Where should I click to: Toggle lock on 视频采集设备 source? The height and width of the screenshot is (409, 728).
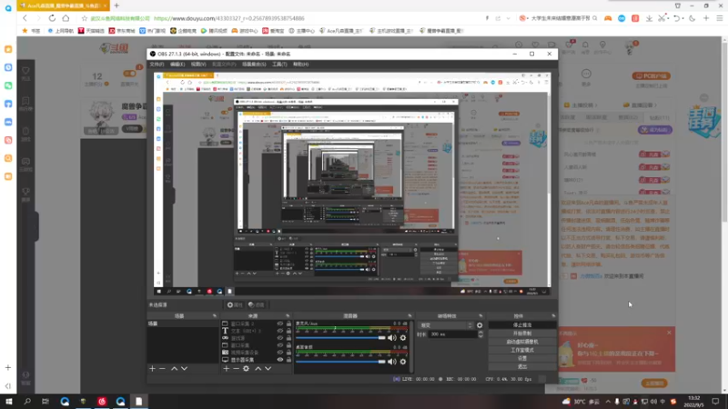point(288,353)
